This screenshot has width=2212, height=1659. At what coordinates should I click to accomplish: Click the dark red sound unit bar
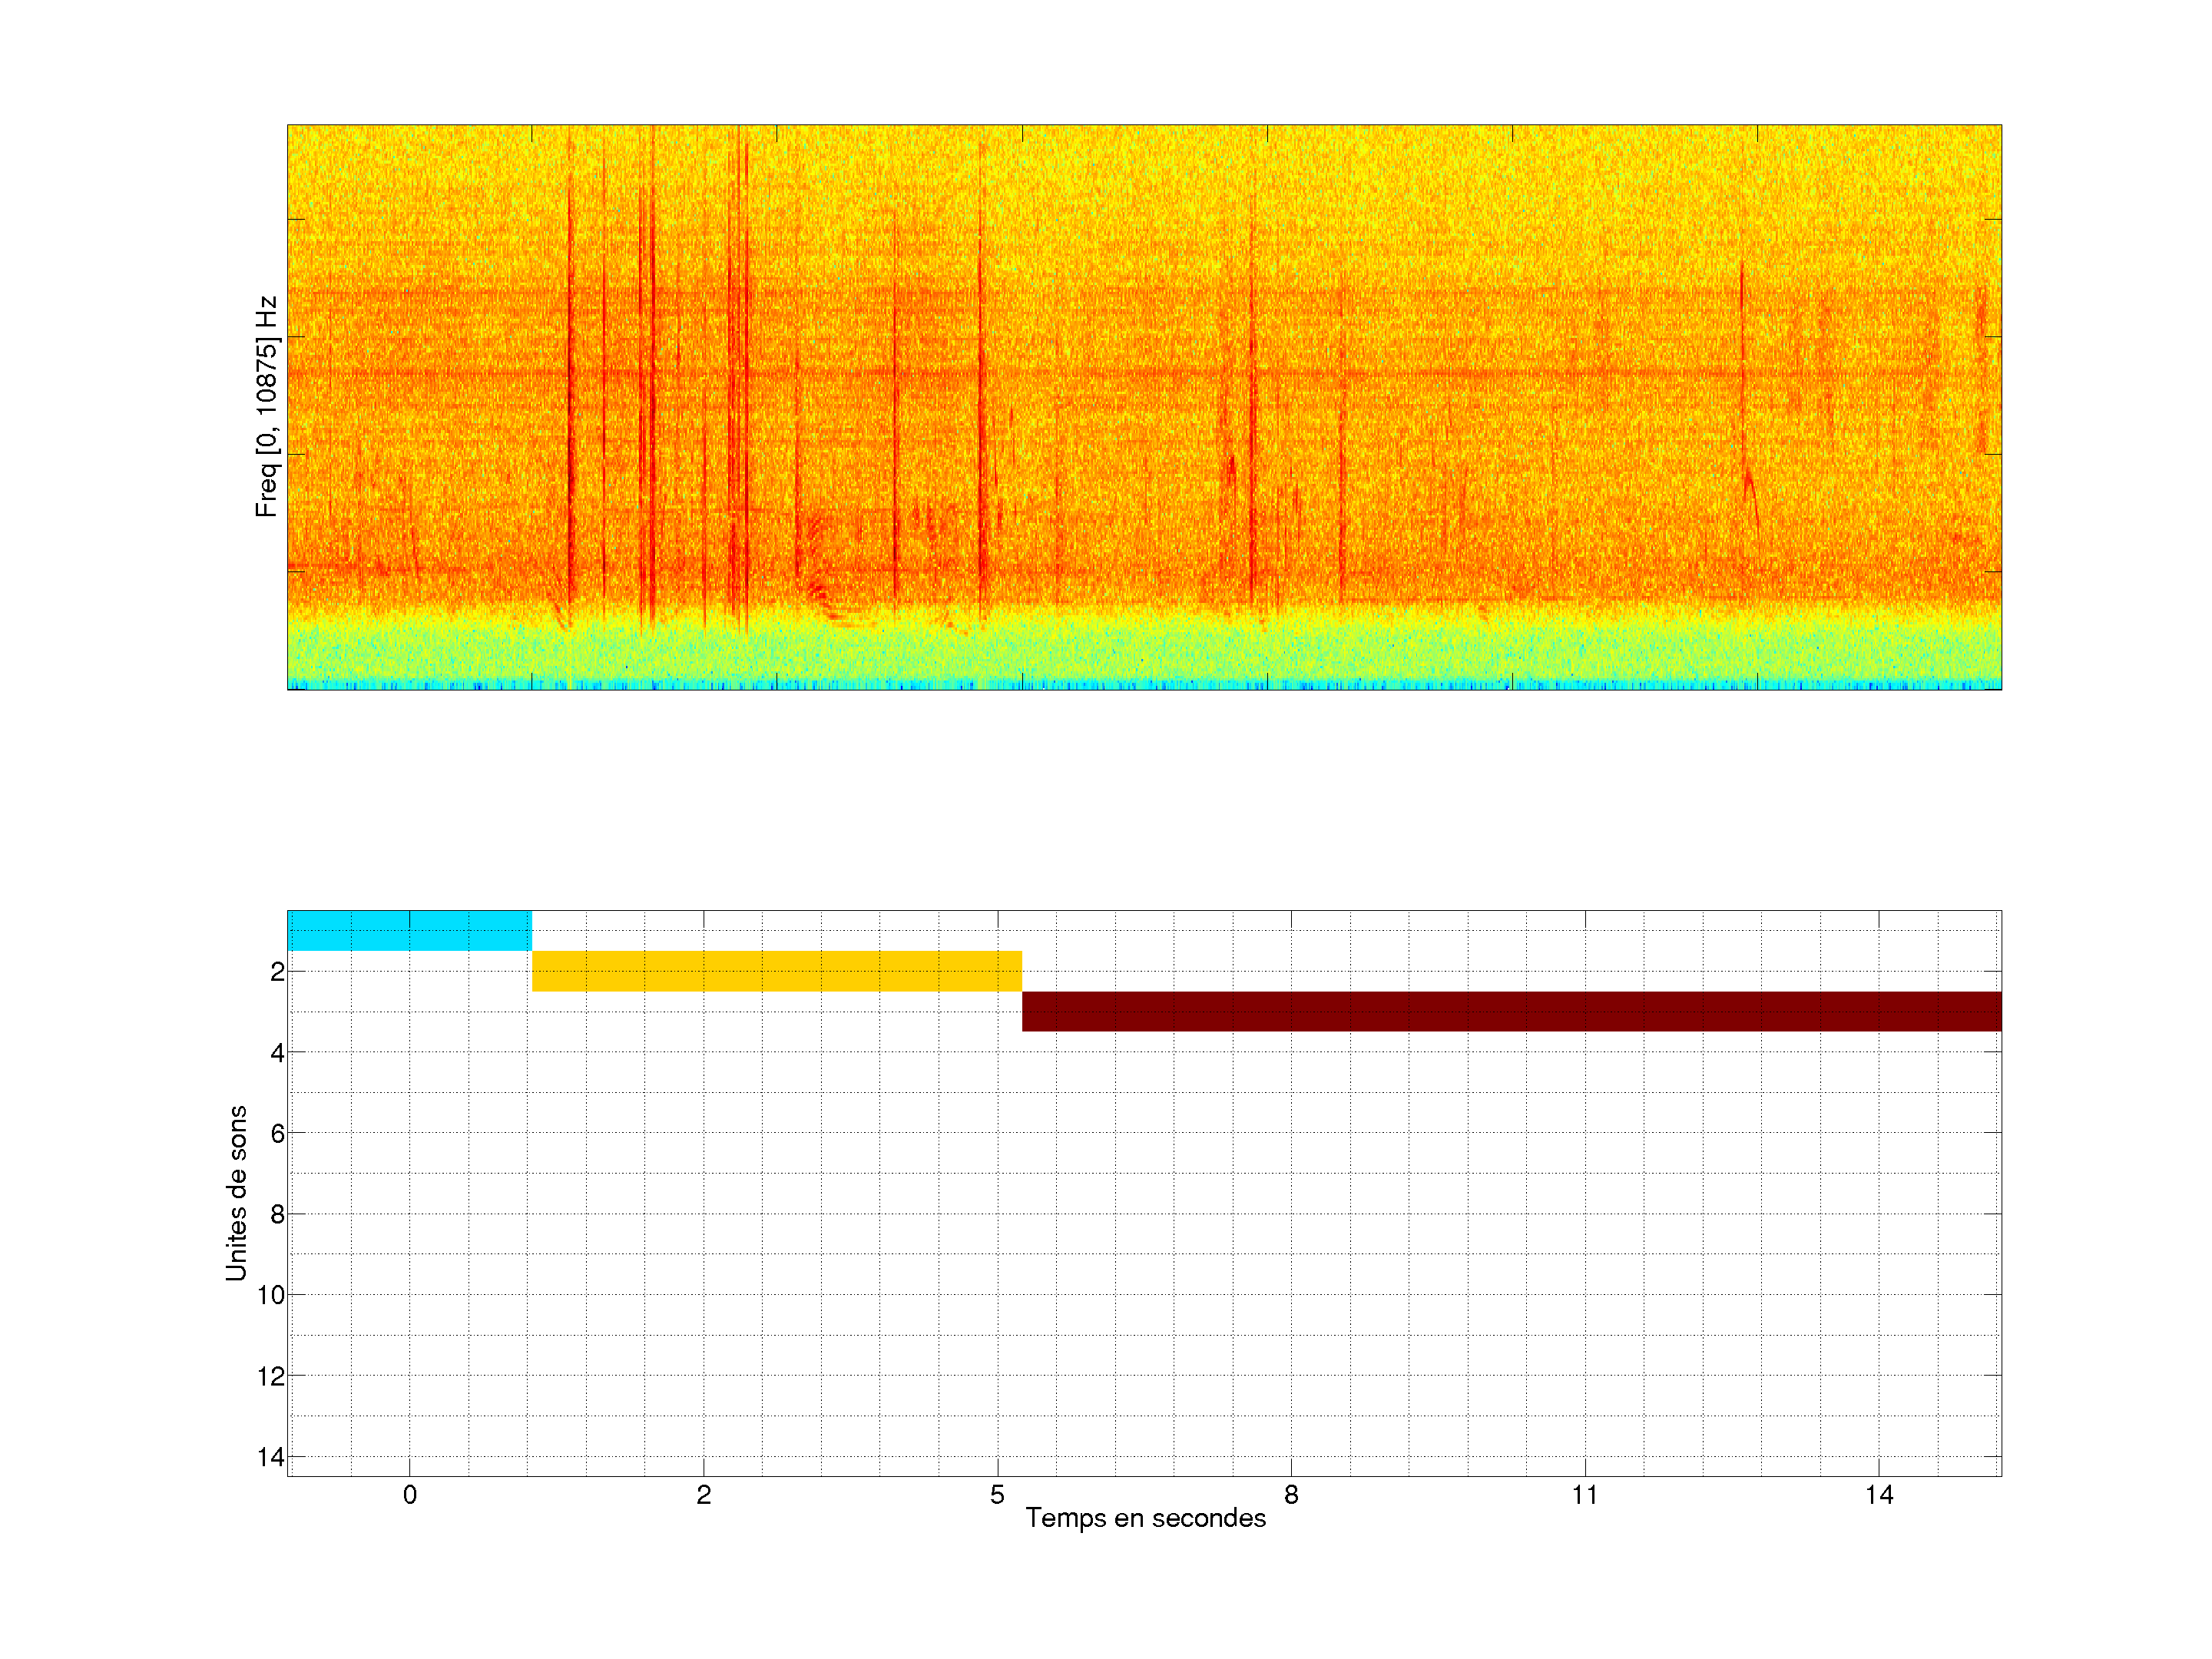pos(1511,1011)
